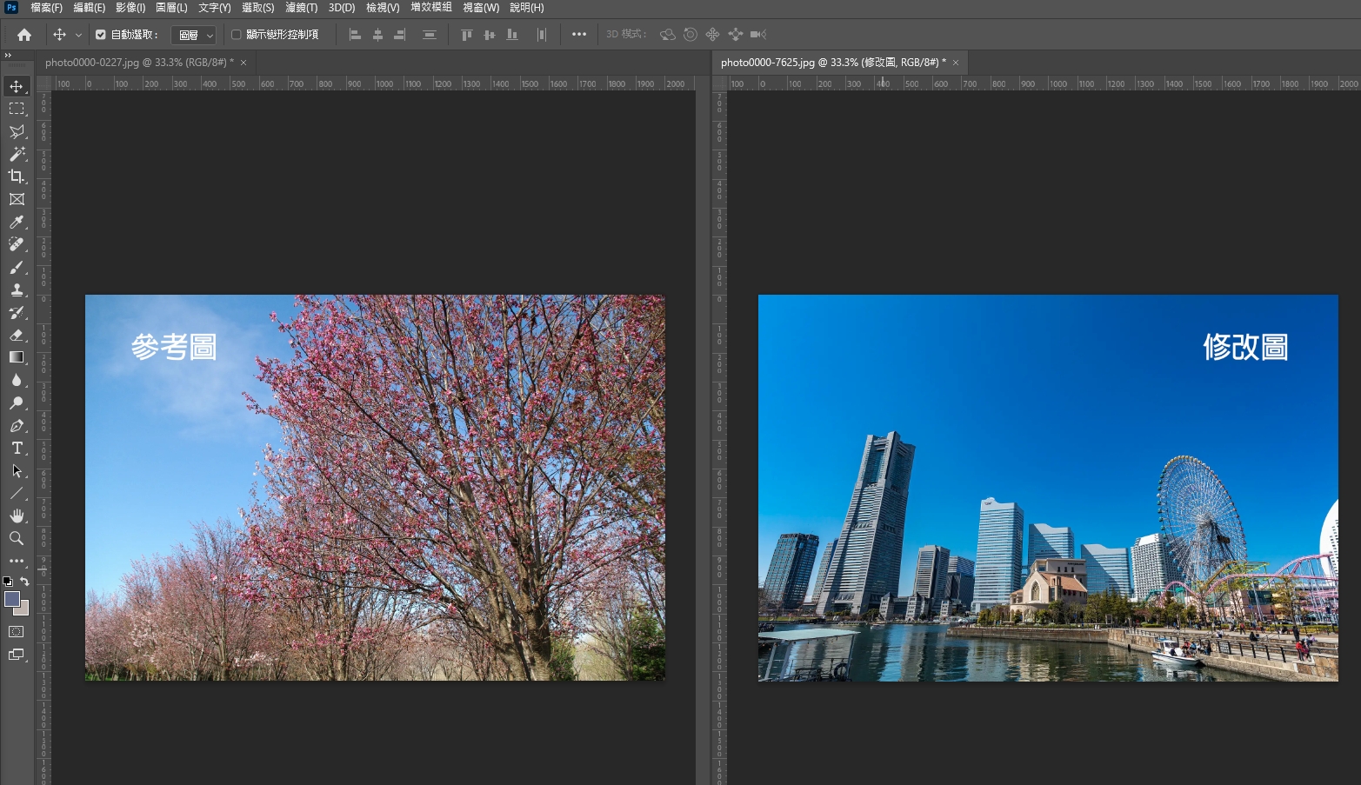1361x785 pixels.
Task: Enable the 顯示變形控制項 checkbox
Action: [236, 35]
